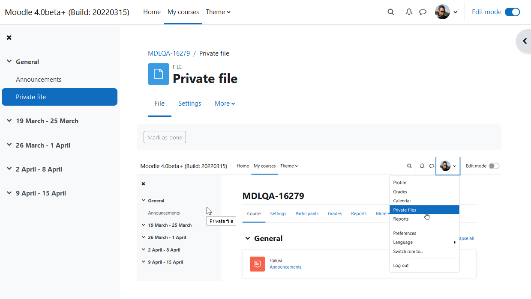Image resolution: width=531 pixels, height=299 pixels.
Task: Toggle Edit mode switch inside embedded screenshot
Action: (x=494, y=166)
